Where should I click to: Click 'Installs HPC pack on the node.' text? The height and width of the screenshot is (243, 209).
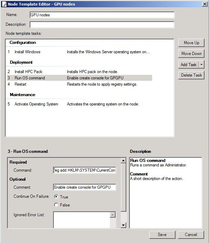[92, 72]
